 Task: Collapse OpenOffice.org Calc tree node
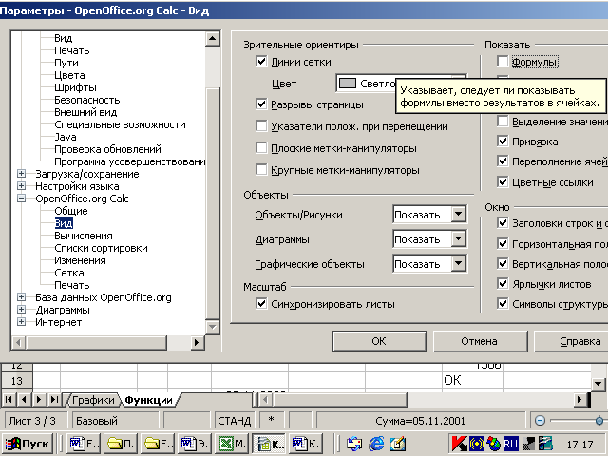click(x=21, y=199)
